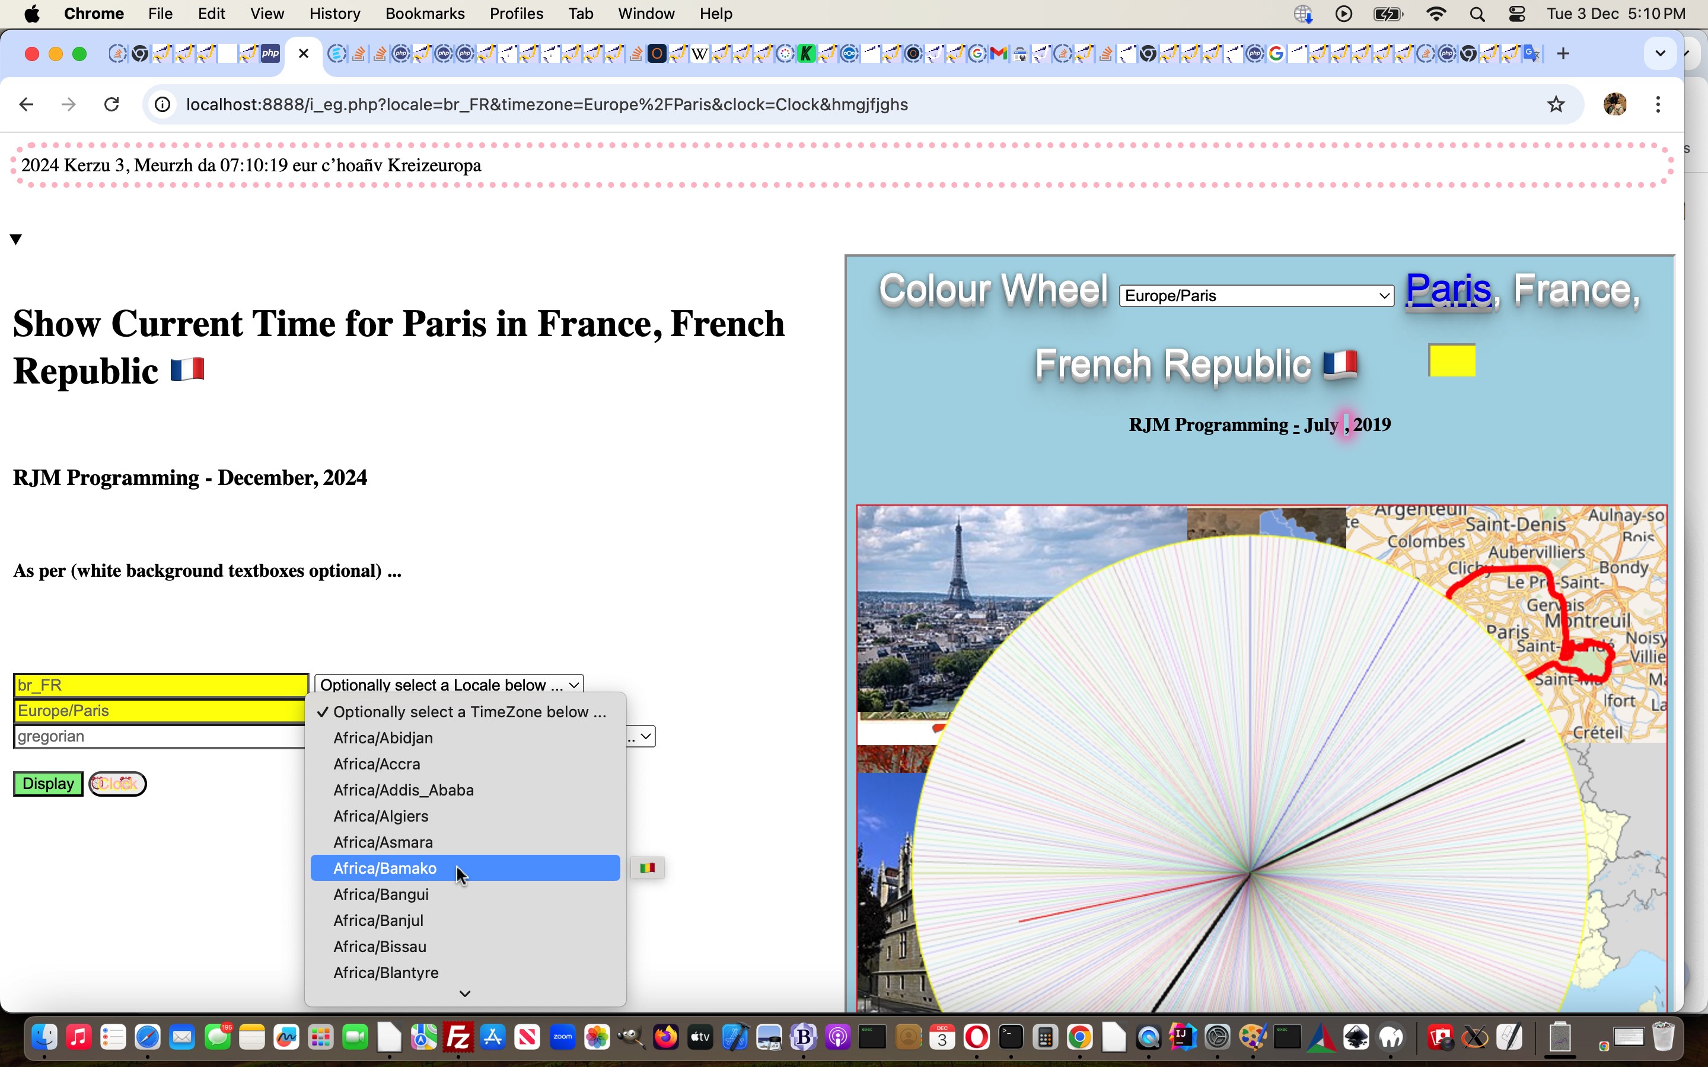Open the Profiles menu
This screenshot has height=1067, width=1708.
516,14
